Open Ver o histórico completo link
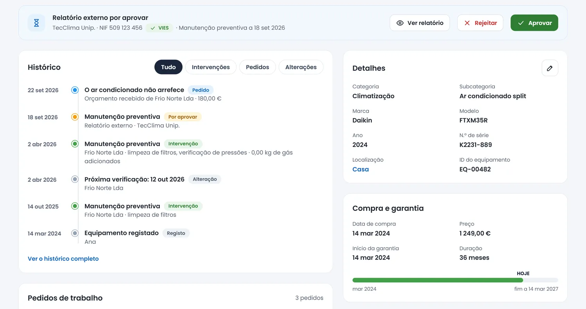 (x=63, y=259)
